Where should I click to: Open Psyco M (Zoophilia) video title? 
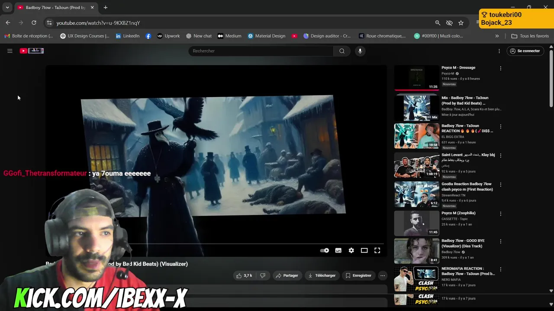pyautogui.click(x=458, y=213)
